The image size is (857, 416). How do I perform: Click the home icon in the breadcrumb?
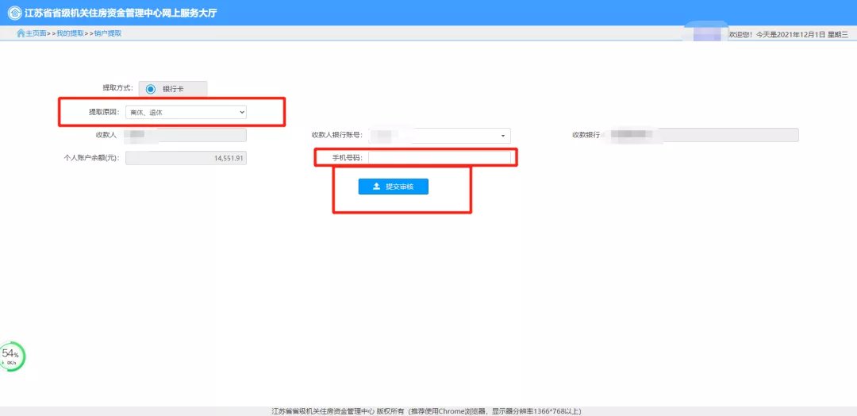coord(21,33)
